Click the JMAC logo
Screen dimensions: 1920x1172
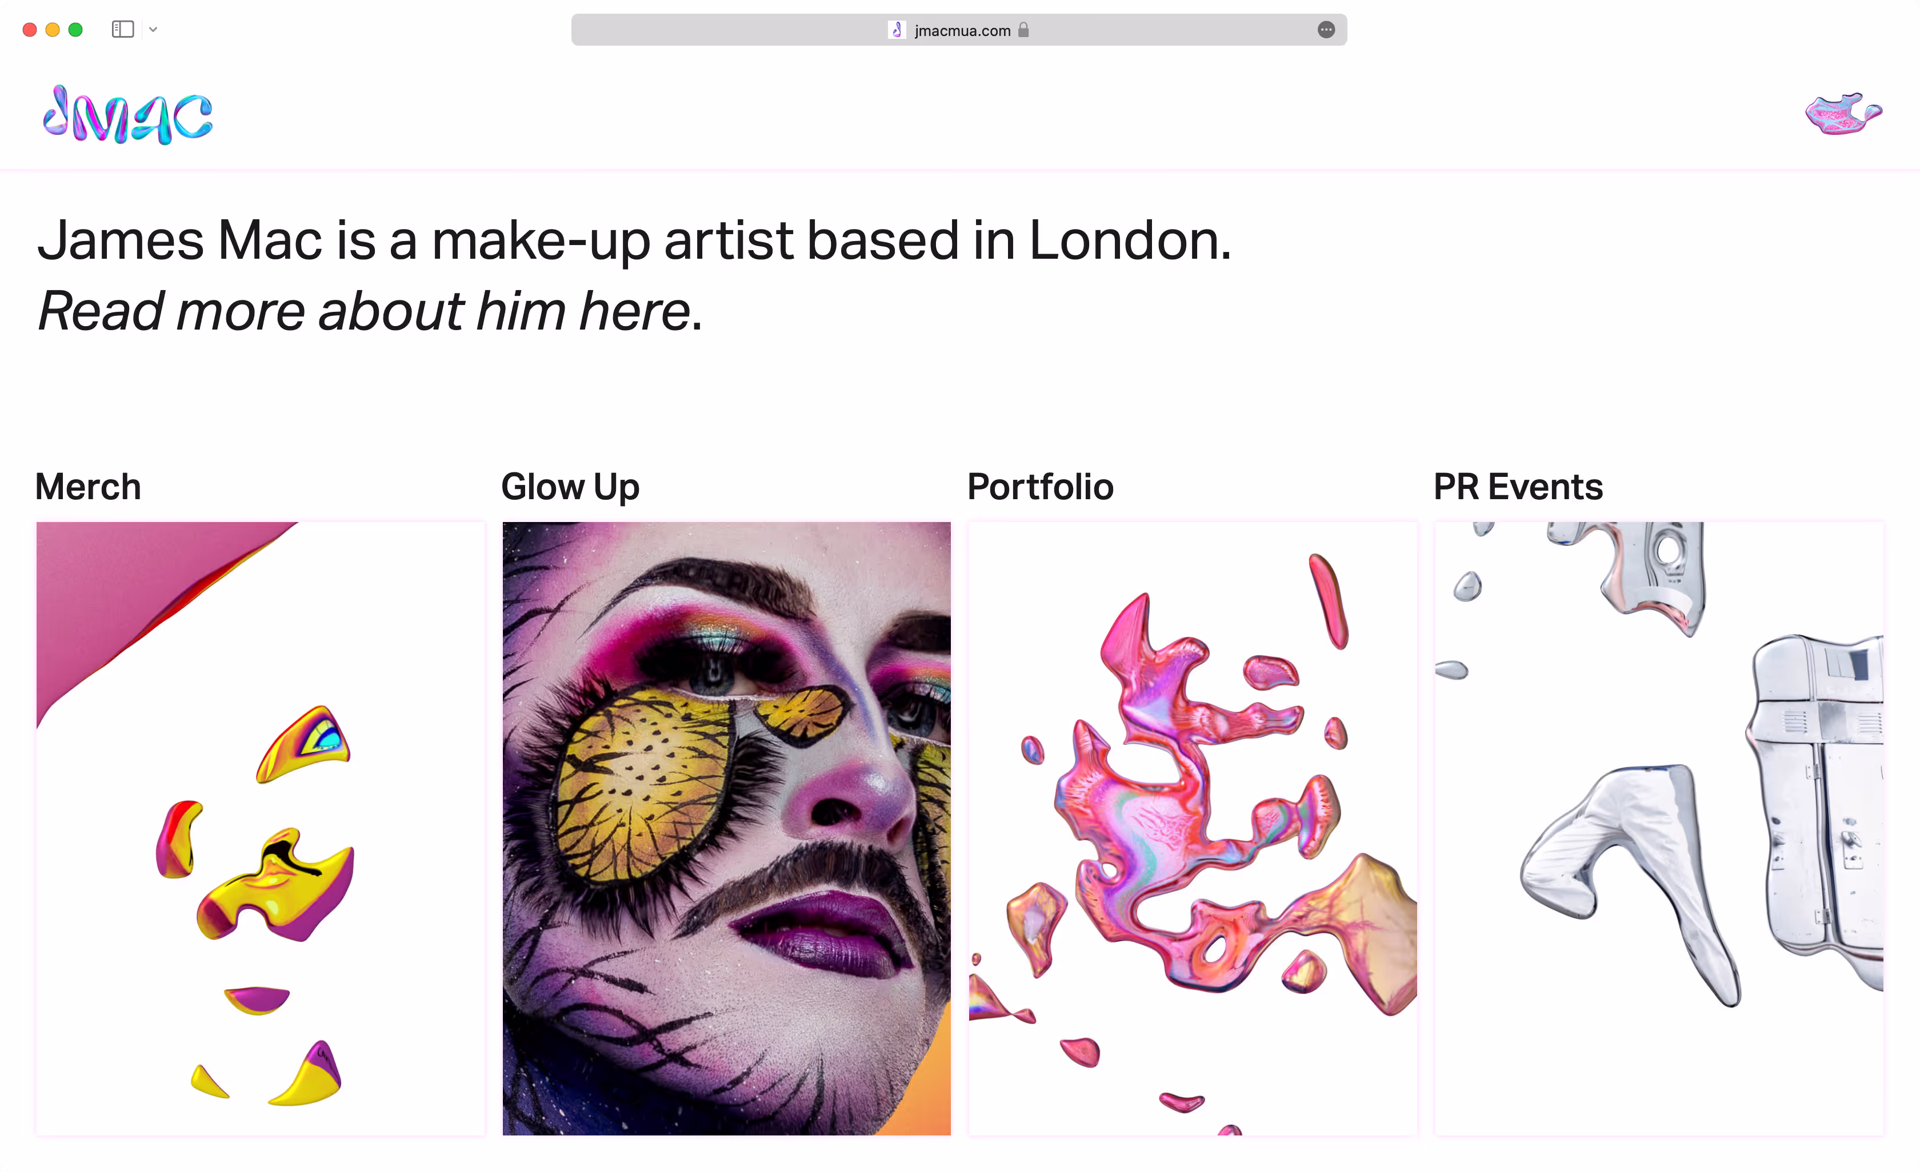(x=128, y=115)
